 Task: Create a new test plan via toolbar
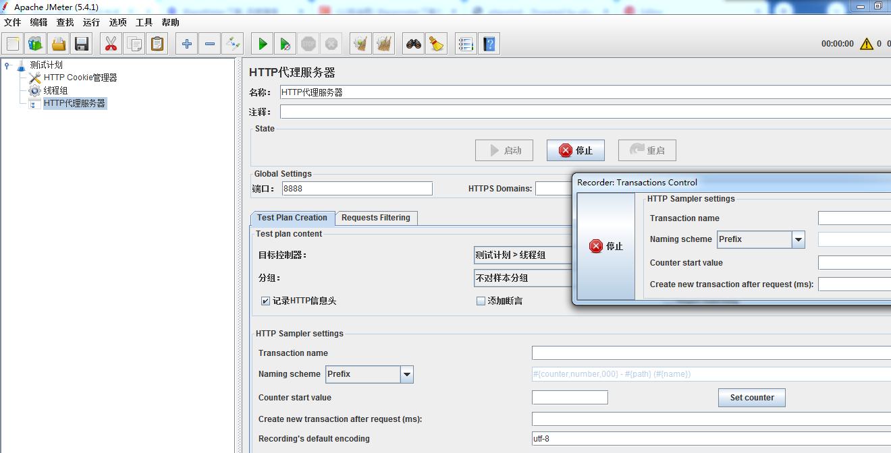coord(13,44)
